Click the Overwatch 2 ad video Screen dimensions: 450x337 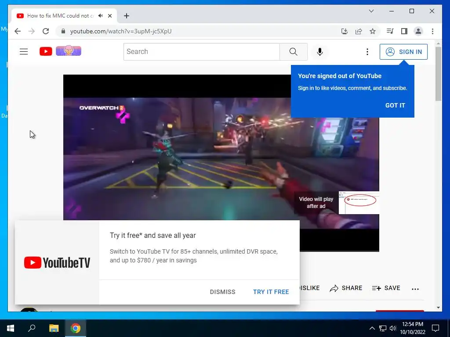[x=221, y=163]
